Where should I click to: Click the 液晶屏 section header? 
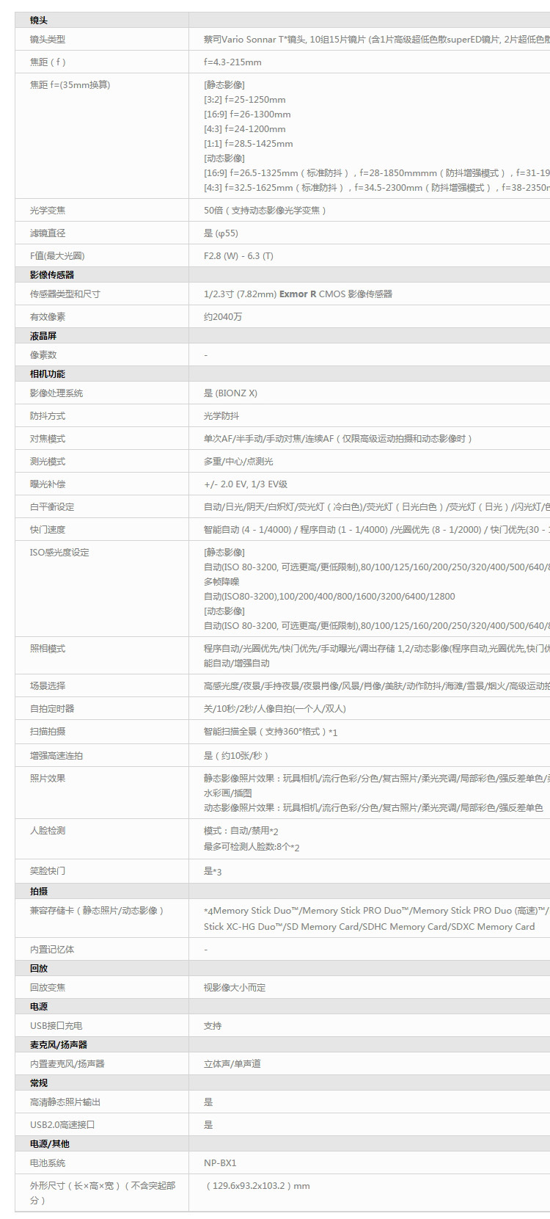coord(43,336)
